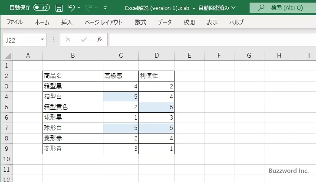Select the 菱形赤 cell
316x182 pixels.
(73, 138)
